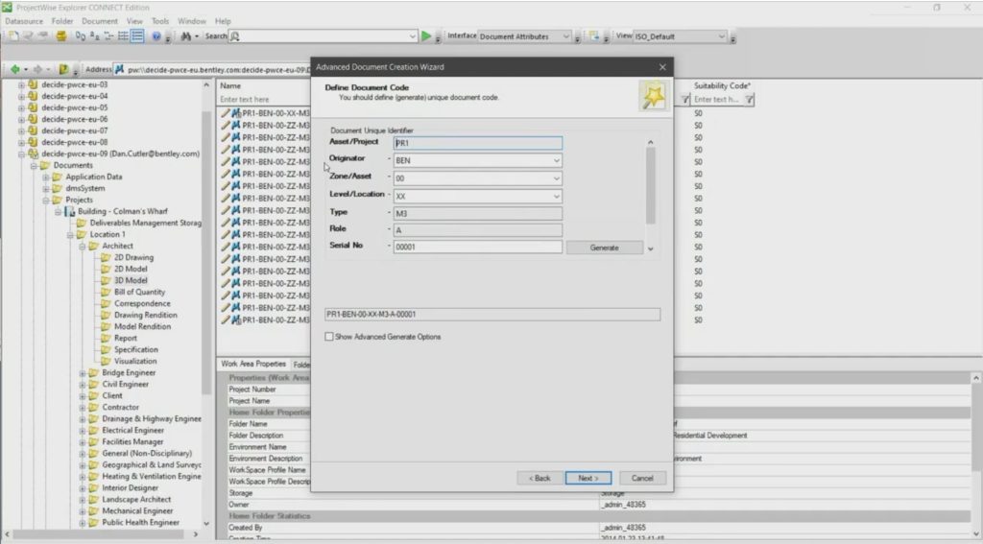Toggle Show Advanced Generate Options checkbox
This screenshot has width=983, height=544.
tap(328, 337)
